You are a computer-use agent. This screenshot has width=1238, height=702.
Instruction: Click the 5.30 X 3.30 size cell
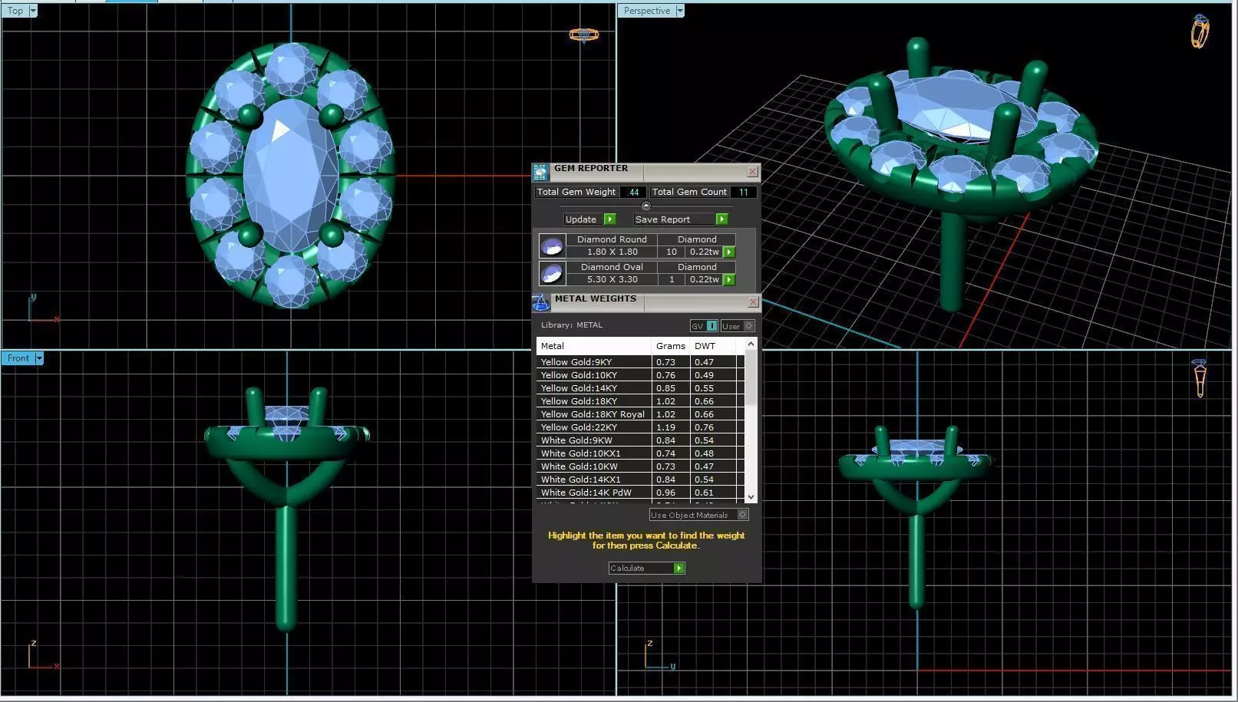(612, 279)
